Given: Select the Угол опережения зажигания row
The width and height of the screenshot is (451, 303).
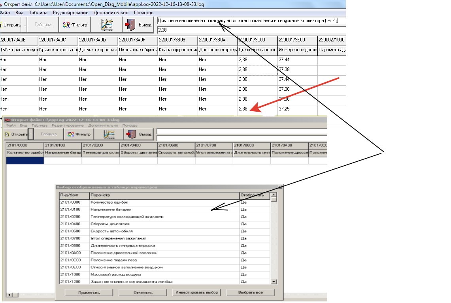Looking at the screenshot, I should click(164, 238).
